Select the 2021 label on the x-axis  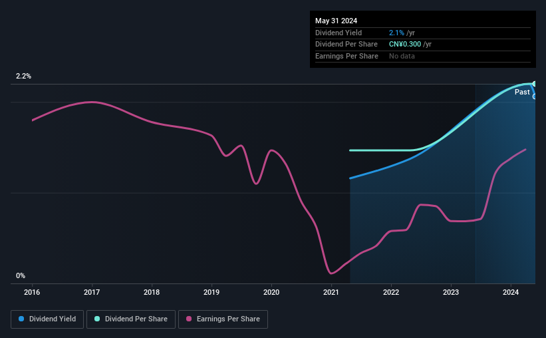(331, 292)
